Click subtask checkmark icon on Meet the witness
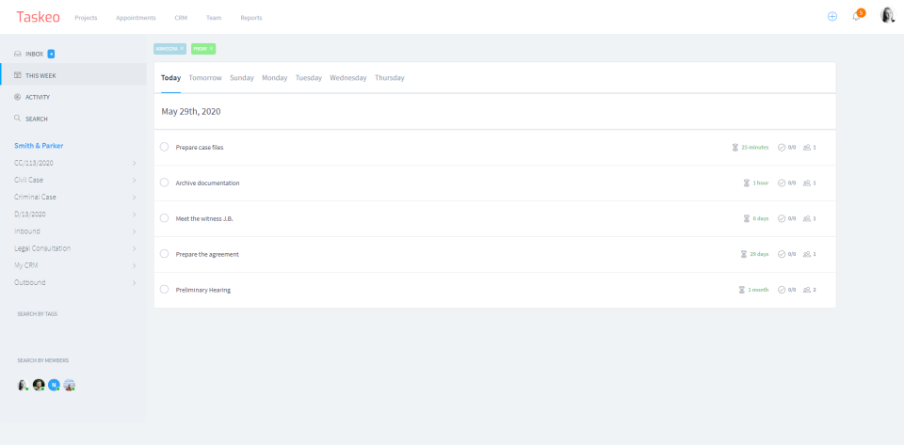 (782, 219)
